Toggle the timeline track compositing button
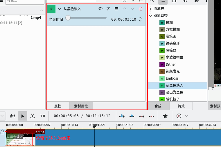The height and width of the screenshot is (147, 221). (13, 116)
